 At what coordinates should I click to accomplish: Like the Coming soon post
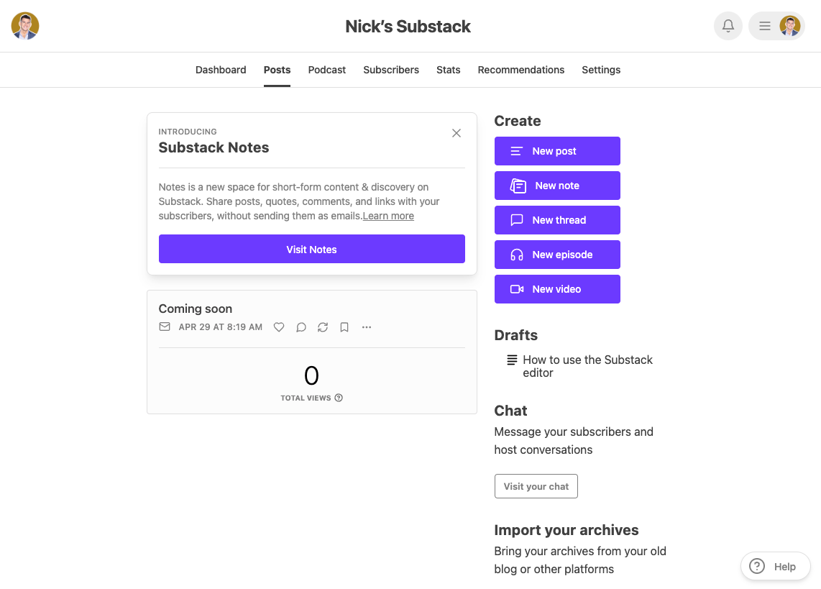(x=279, y=327)
